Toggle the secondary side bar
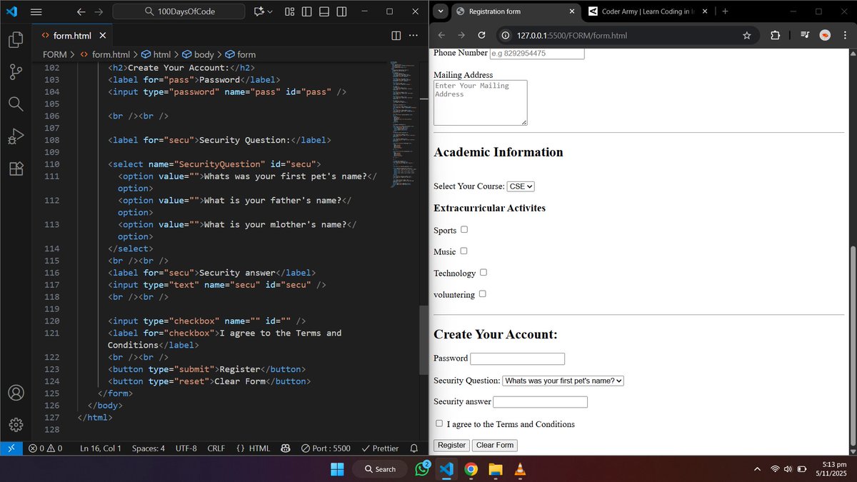This screenshot has height=482, width=857. pyautogui.click(x=342, y=11)
